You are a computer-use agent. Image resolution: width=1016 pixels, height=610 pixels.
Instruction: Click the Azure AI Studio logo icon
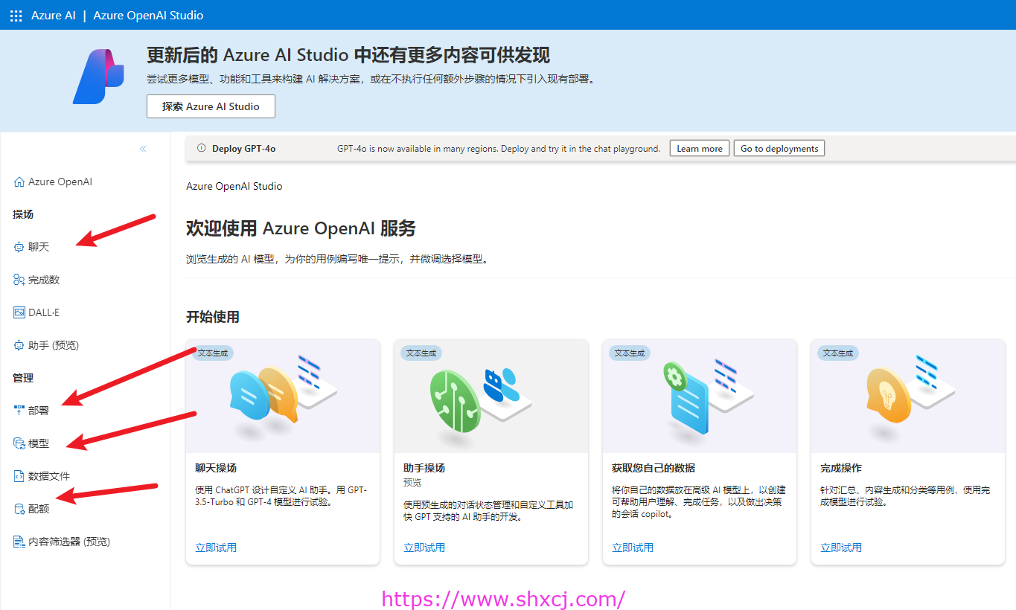[x=98, y=76]
